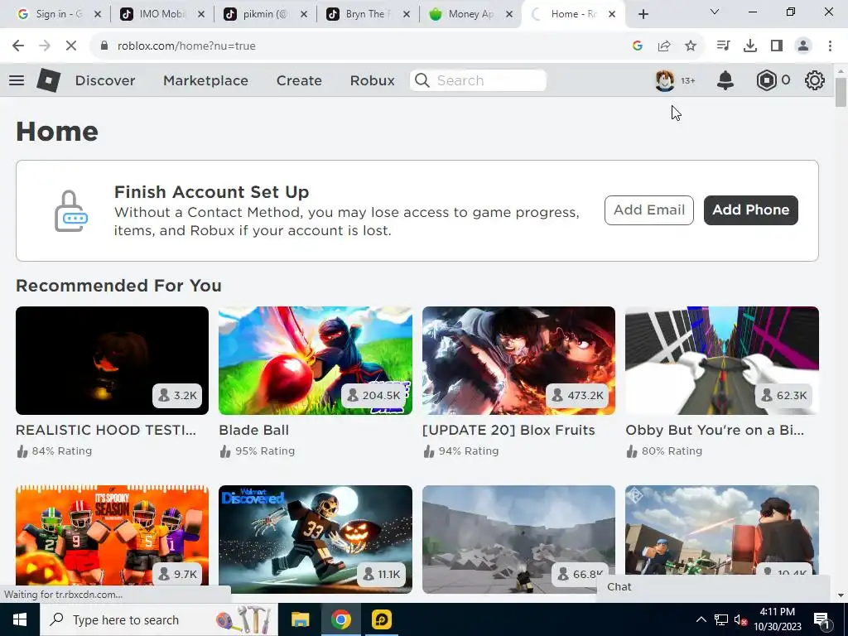Click the network icon in system tray
The height and width of the screenshot is (636, 848).
(721, 619)
